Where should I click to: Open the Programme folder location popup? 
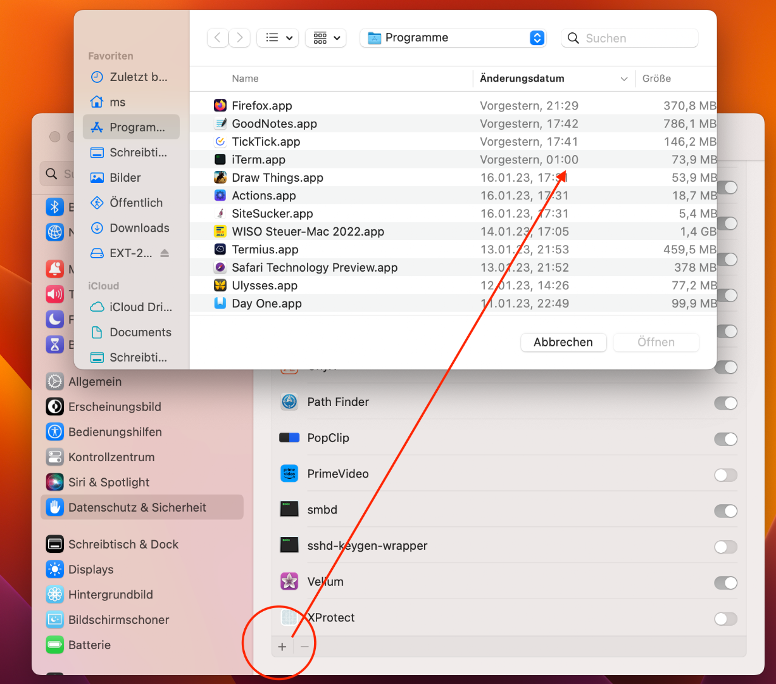click(x=453, y=38)
